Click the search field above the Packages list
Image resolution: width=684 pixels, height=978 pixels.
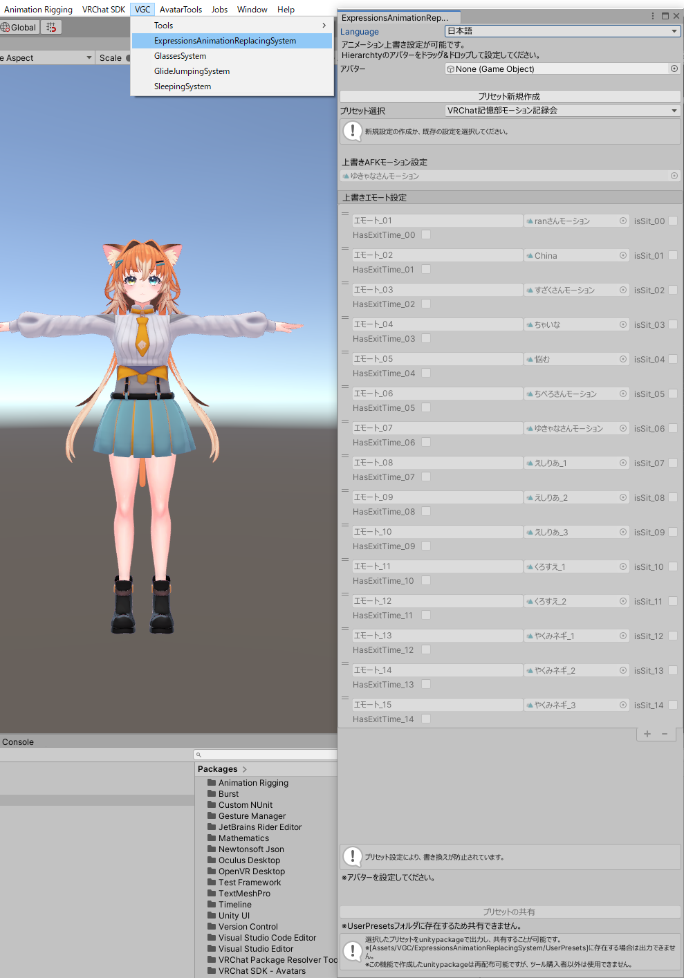click(x=265, y=755)
